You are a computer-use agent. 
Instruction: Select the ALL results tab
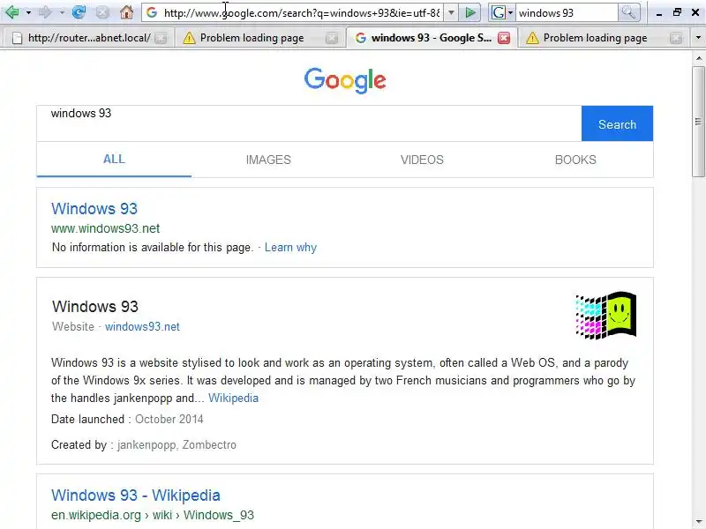tap(114, 160)
